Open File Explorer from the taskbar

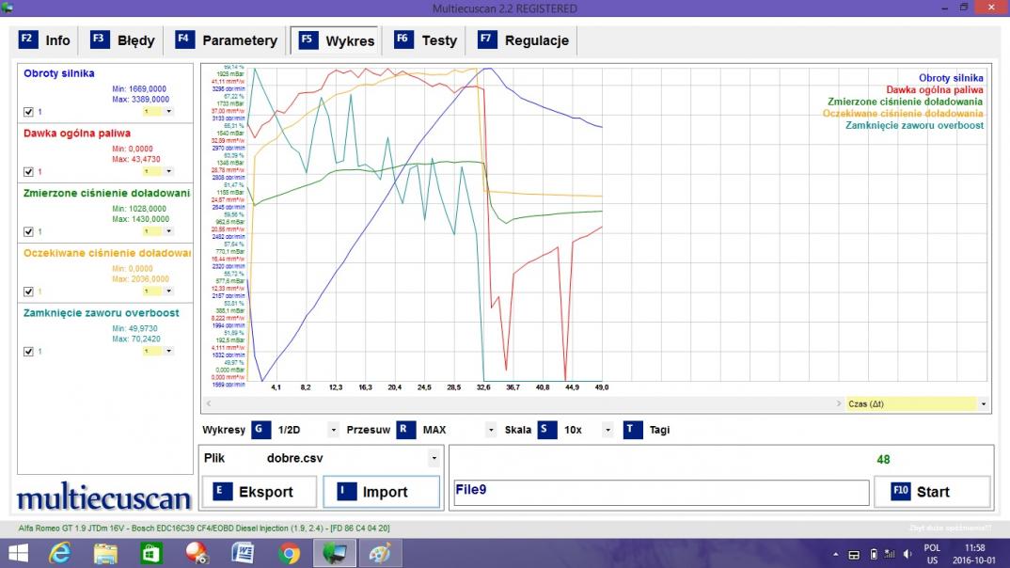tap(105, 554)
